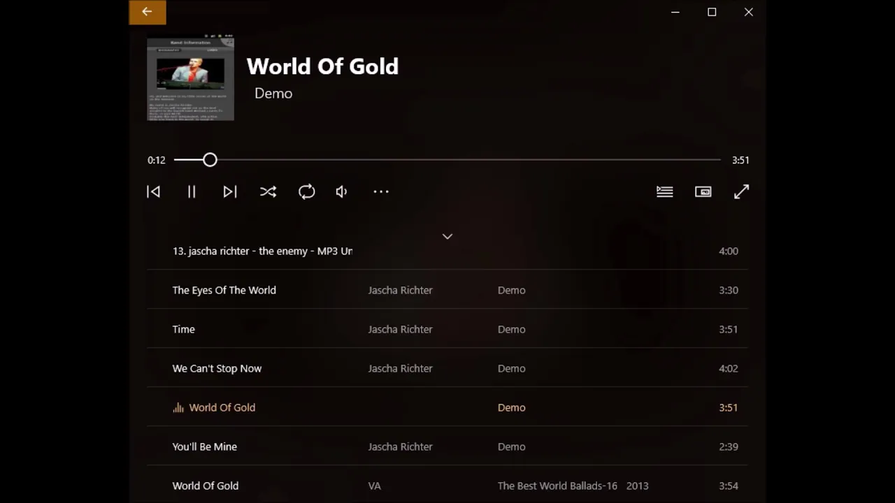This screenshot has height=503, width=895.
Task: Skip to the next track
Action: (230, 191)
